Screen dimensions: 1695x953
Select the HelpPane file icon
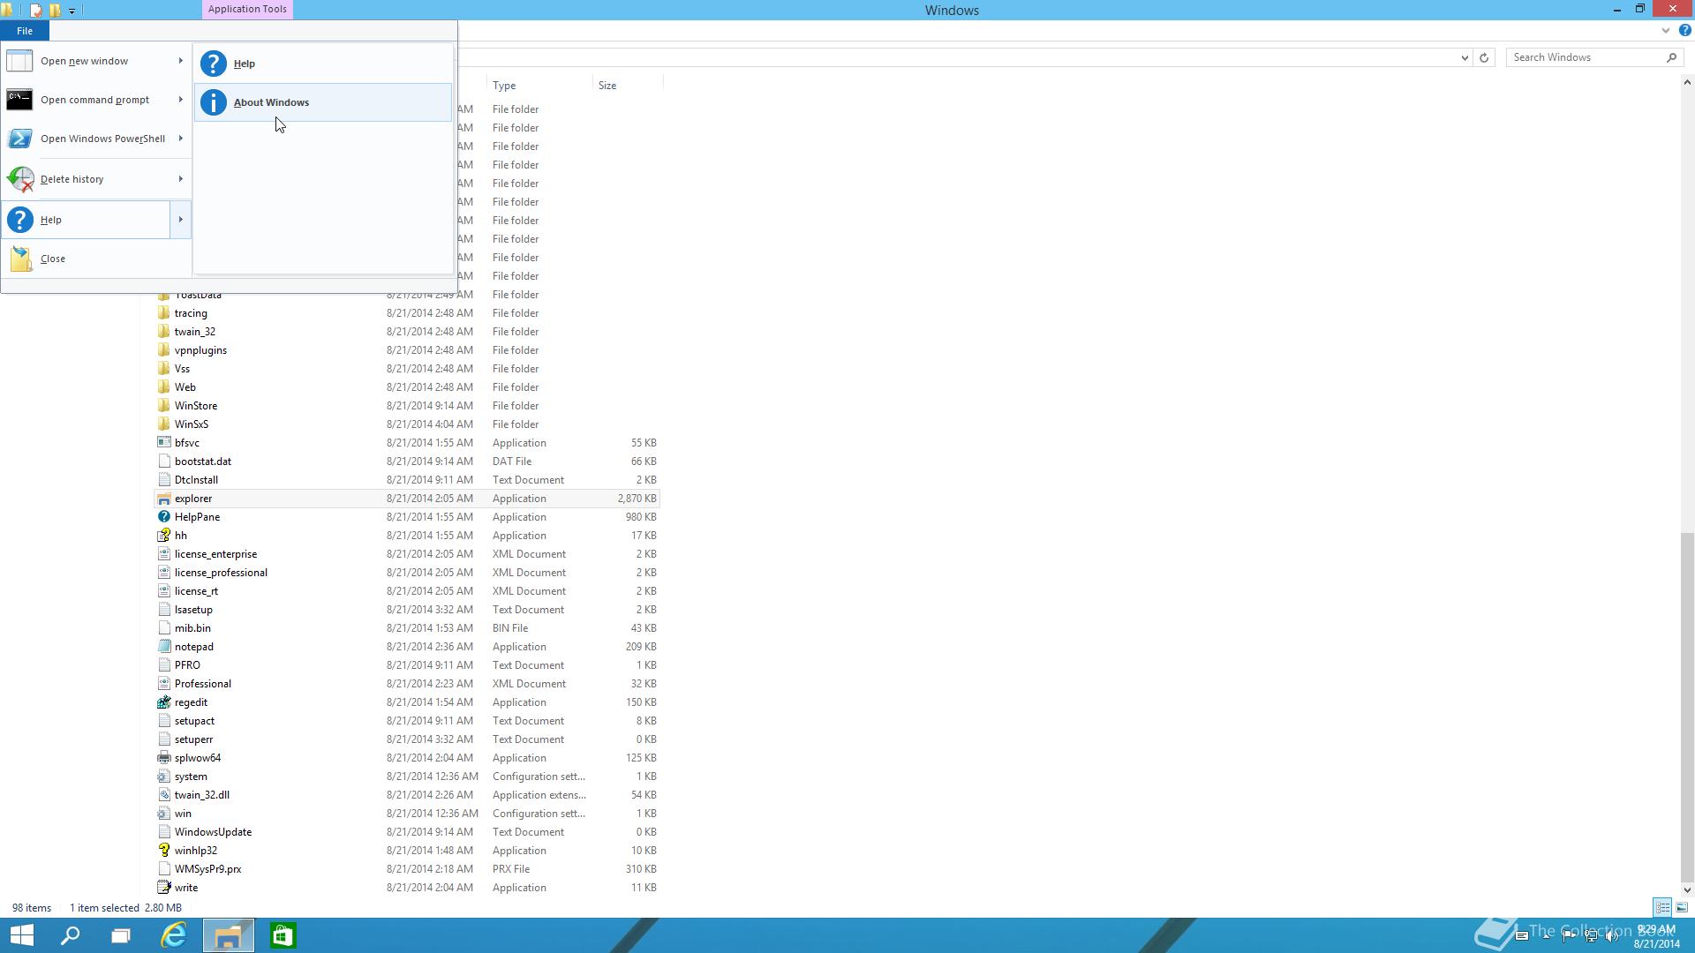[163, 517]
